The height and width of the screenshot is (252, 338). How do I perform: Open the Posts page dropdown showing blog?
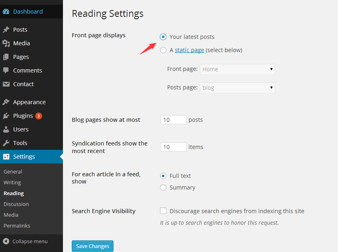pyautogui.click(x=237, y=88)
